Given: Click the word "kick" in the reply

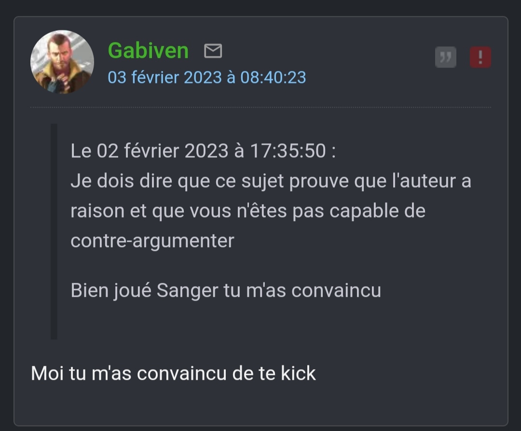Looking at the screenshot, I should pyautogui.click(x=298, y=373).
